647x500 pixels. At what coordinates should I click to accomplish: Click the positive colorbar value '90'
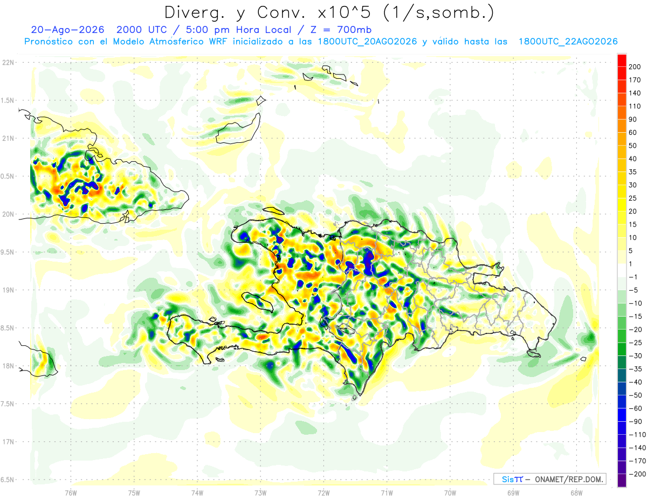(633, 119)
